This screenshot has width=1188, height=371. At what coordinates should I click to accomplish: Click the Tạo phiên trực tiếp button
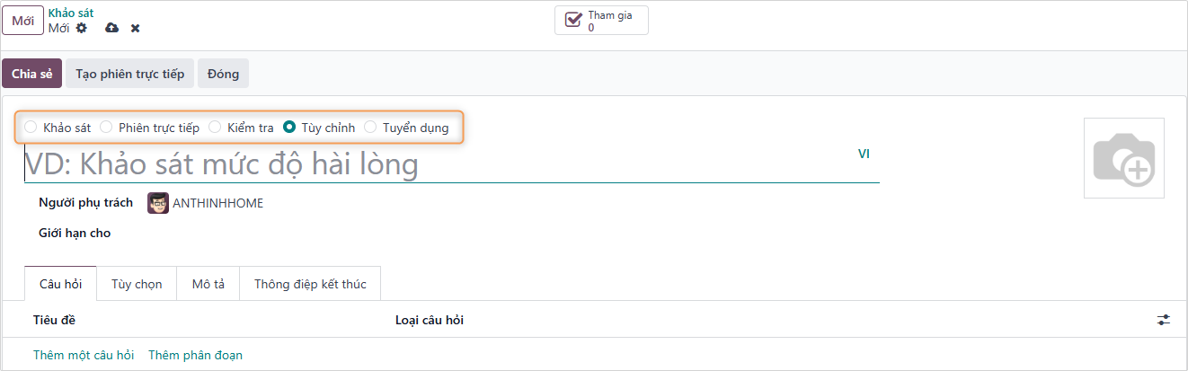(x=129, y=74)
